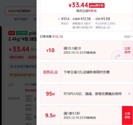Viewport: 133px width, 125px height.
Task: Click the 自营 tag icon
Action: click(x=12, y=33)
